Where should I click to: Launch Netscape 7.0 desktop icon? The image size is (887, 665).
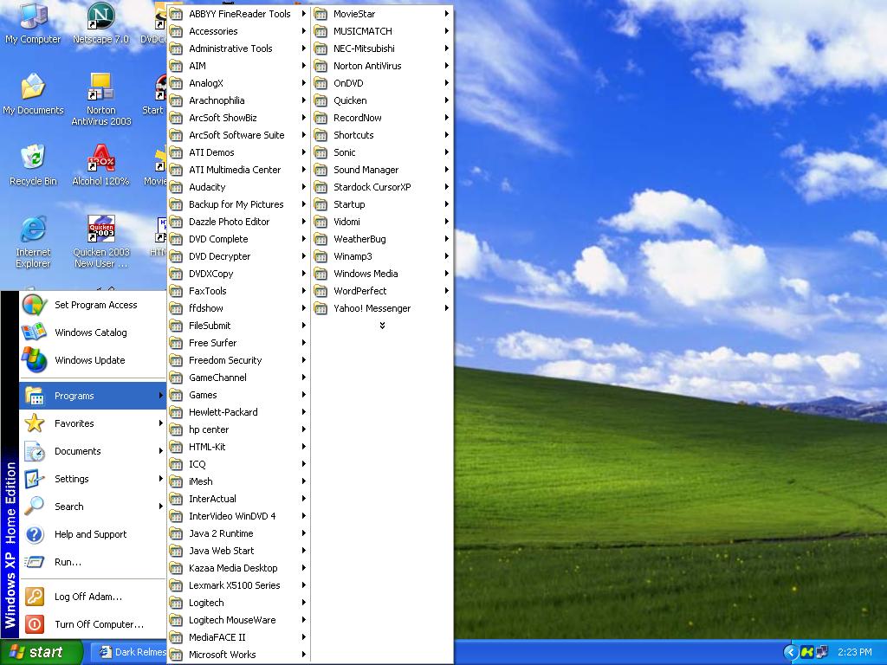tap(100, 23)
